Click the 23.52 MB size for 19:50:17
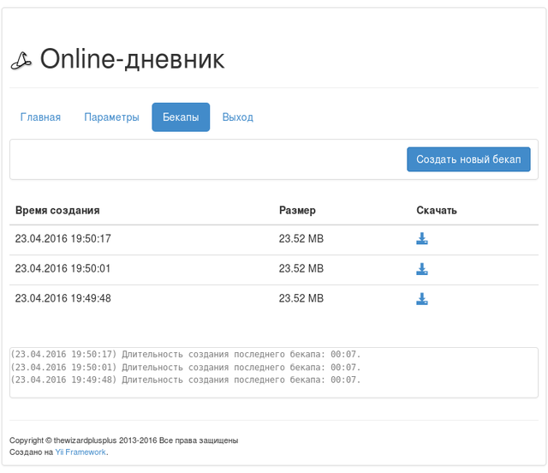The image size is (548, 473). pos(301,238)
